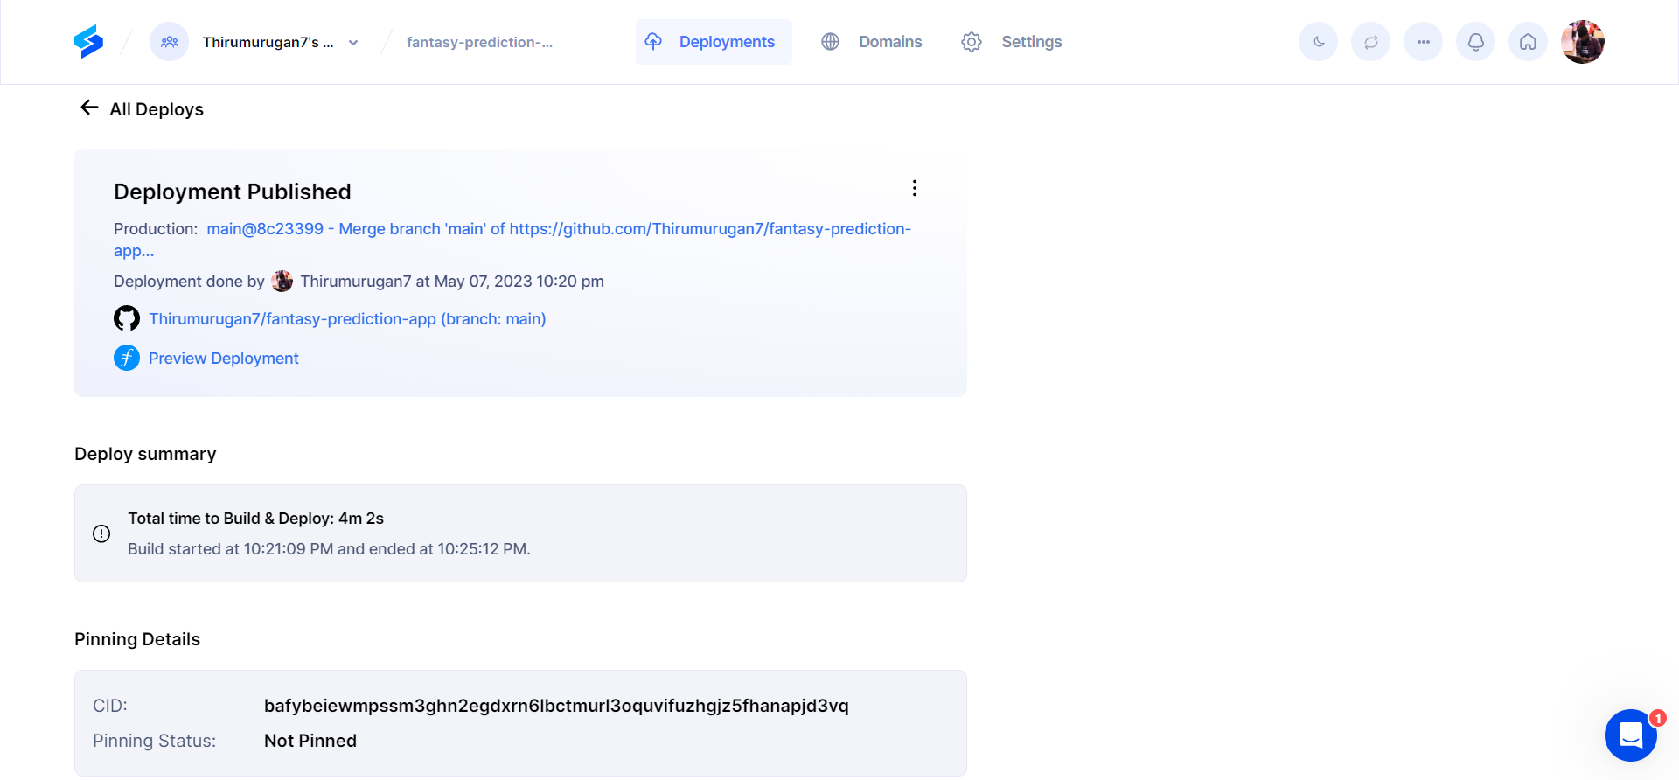Switch to the Deployments tab
Image resolution: width=1679 pixels, height=780 pixels.
click(714, 42)
